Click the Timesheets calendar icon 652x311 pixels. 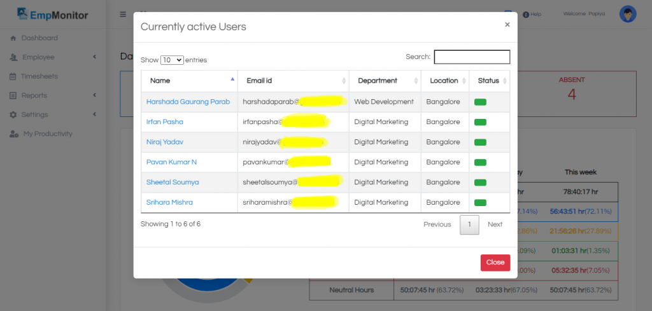click(13, 76)
